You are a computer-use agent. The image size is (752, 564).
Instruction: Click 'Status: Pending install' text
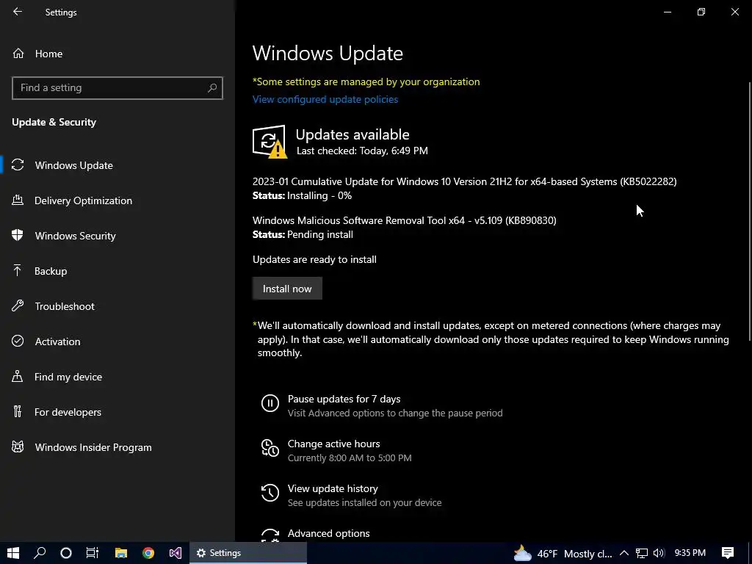[x=303, y=234]
